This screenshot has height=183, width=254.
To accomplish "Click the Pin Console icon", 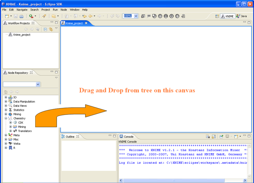I will tap(221, 137).
